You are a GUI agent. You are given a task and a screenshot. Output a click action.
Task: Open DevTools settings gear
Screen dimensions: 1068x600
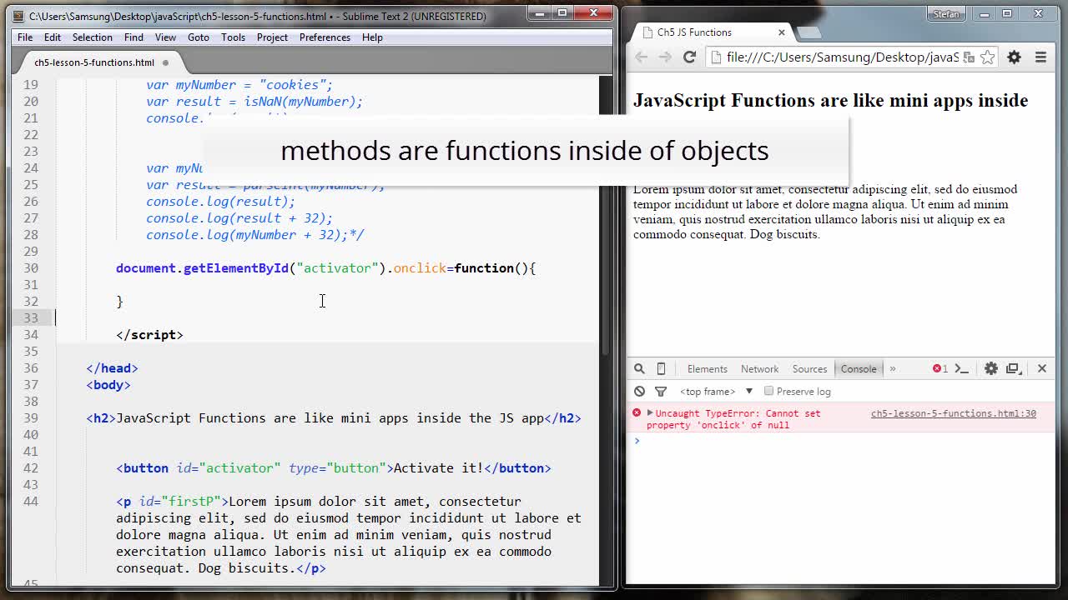[990, 368]
